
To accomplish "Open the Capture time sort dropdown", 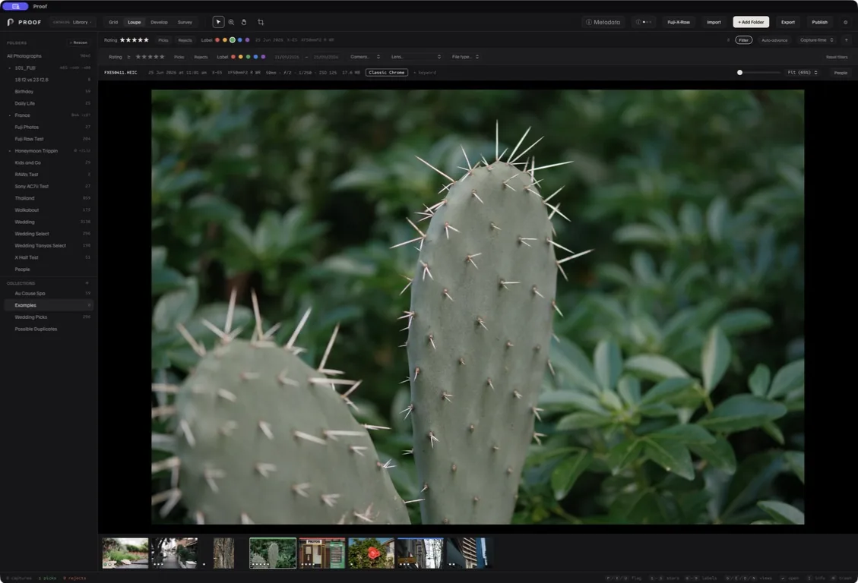I will [816, 40].
